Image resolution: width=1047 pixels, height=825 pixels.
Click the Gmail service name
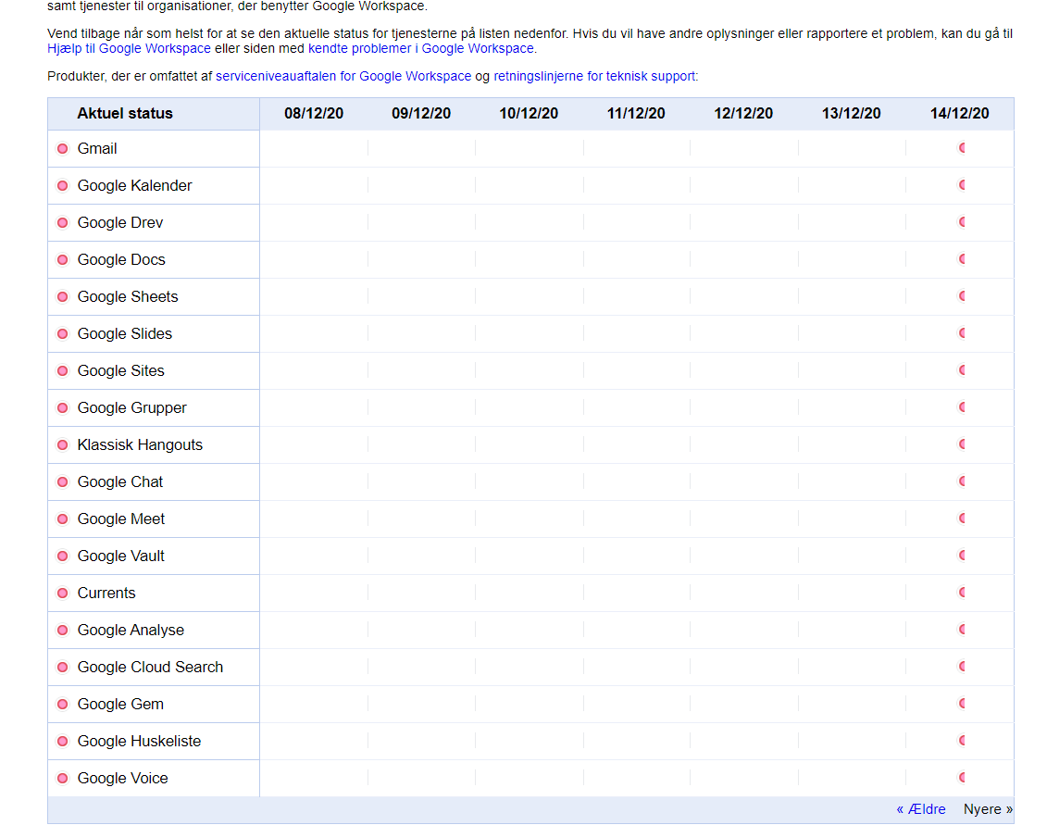click(x=97, y=149)
